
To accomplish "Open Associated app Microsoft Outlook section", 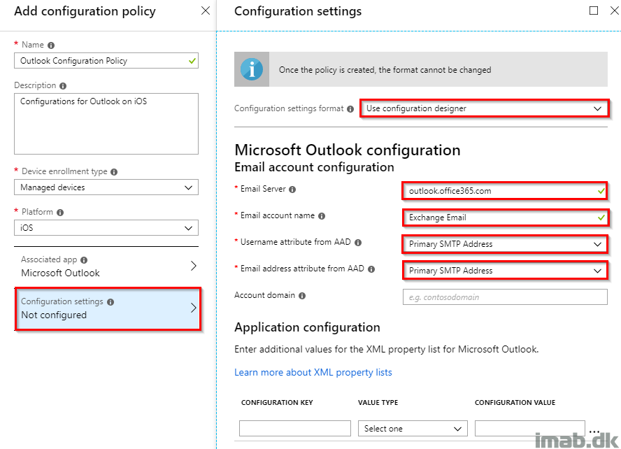I will coord(106,266).
